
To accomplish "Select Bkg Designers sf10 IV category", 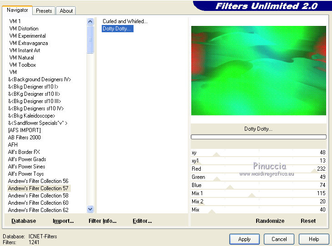I will pos(36,108).
